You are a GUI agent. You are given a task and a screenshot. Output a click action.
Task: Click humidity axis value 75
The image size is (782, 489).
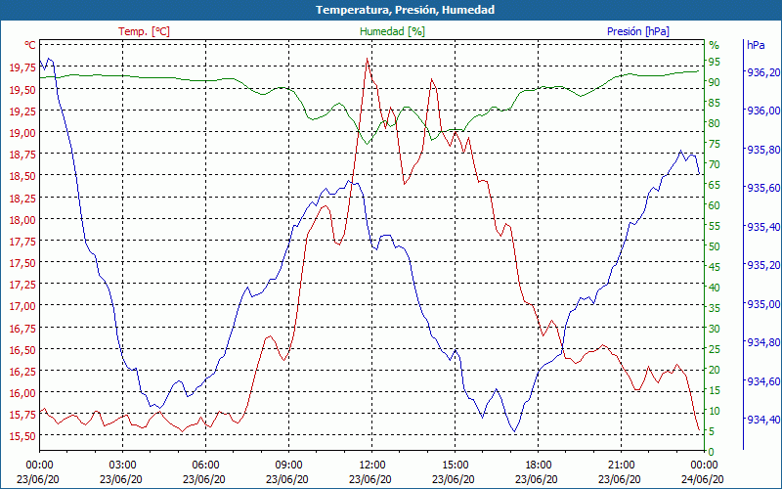click(715, 144)
